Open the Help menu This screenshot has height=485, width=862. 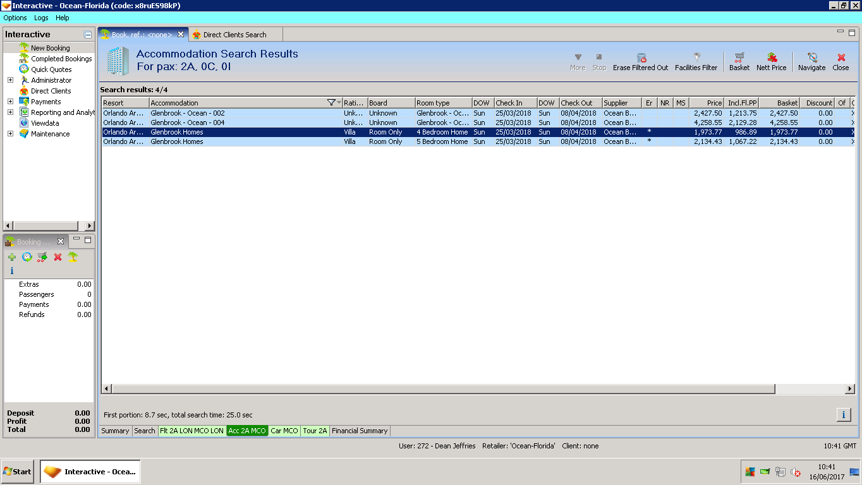63,18
